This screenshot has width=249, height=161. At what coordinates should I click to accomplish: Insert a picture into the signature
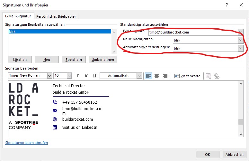tap(208, 76)
